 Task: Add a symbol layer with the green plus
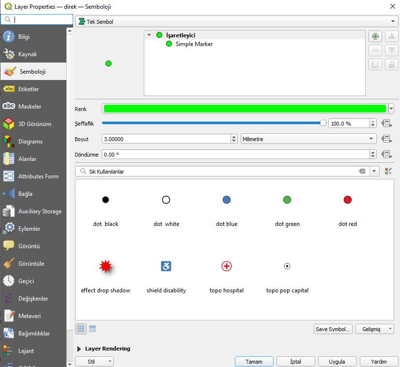point(375,36)
